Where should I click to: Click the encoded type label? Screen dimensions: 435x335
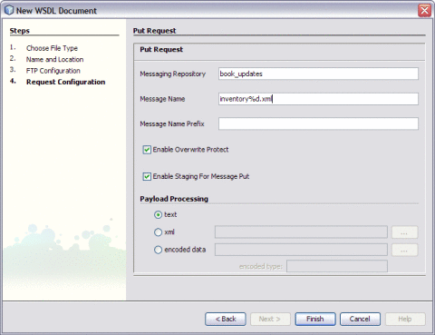[261, 267]
